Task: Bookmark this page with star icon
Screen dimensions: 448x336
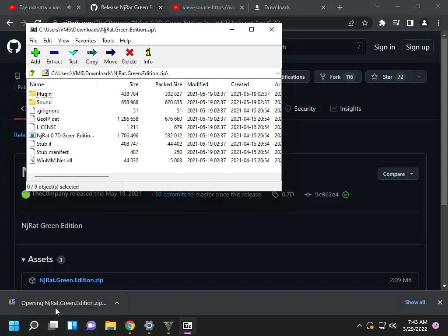Action: (365, 23)
